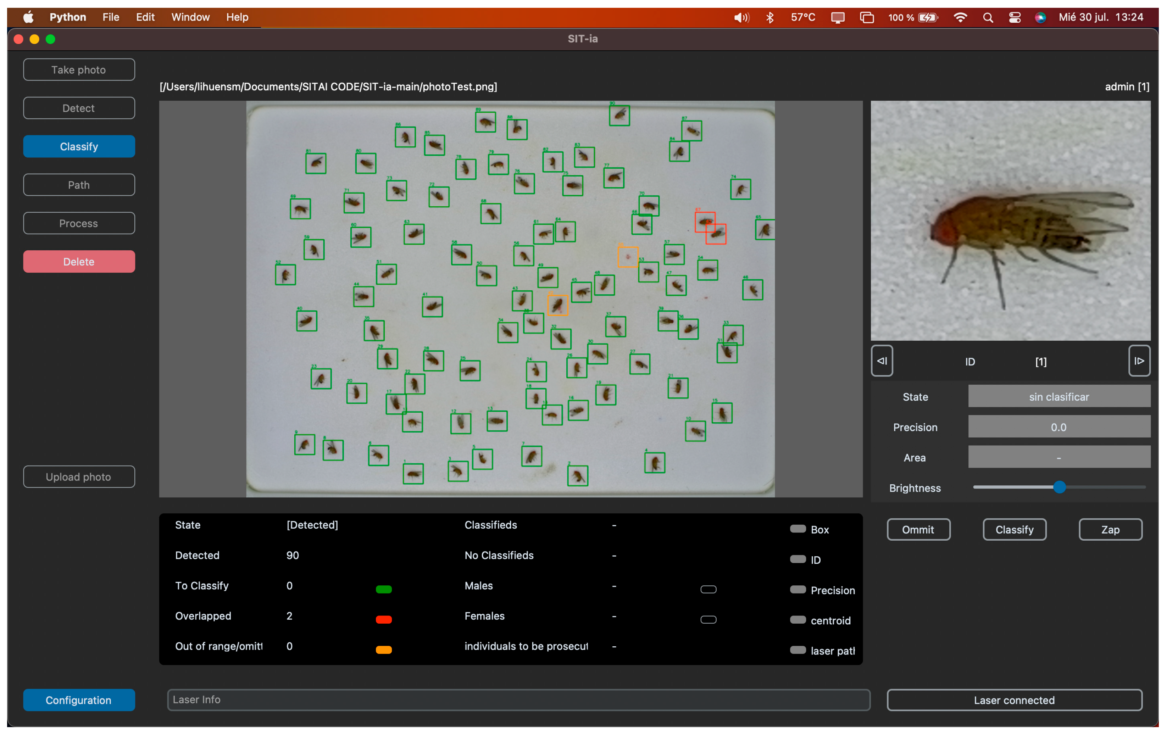Click the Bluetooth menu bar icon
The image size is (1167, 736).
[x=769, y=18]
